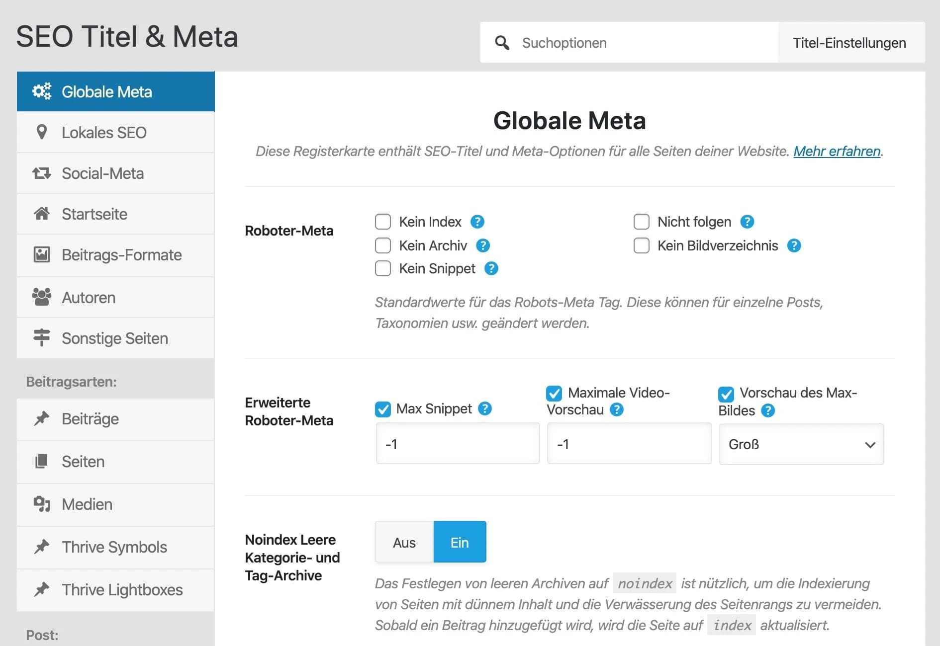Screen dimensions: 940x646
Task: Edit the Max Snippet value field
Action: 457,443
